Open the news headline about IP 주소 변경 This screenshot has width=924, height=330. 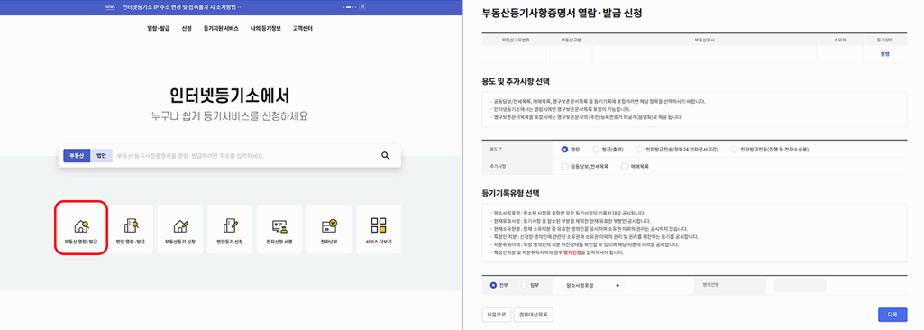coord(182,7)
